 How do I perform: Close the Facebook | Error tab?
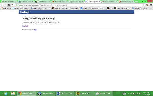99,2
